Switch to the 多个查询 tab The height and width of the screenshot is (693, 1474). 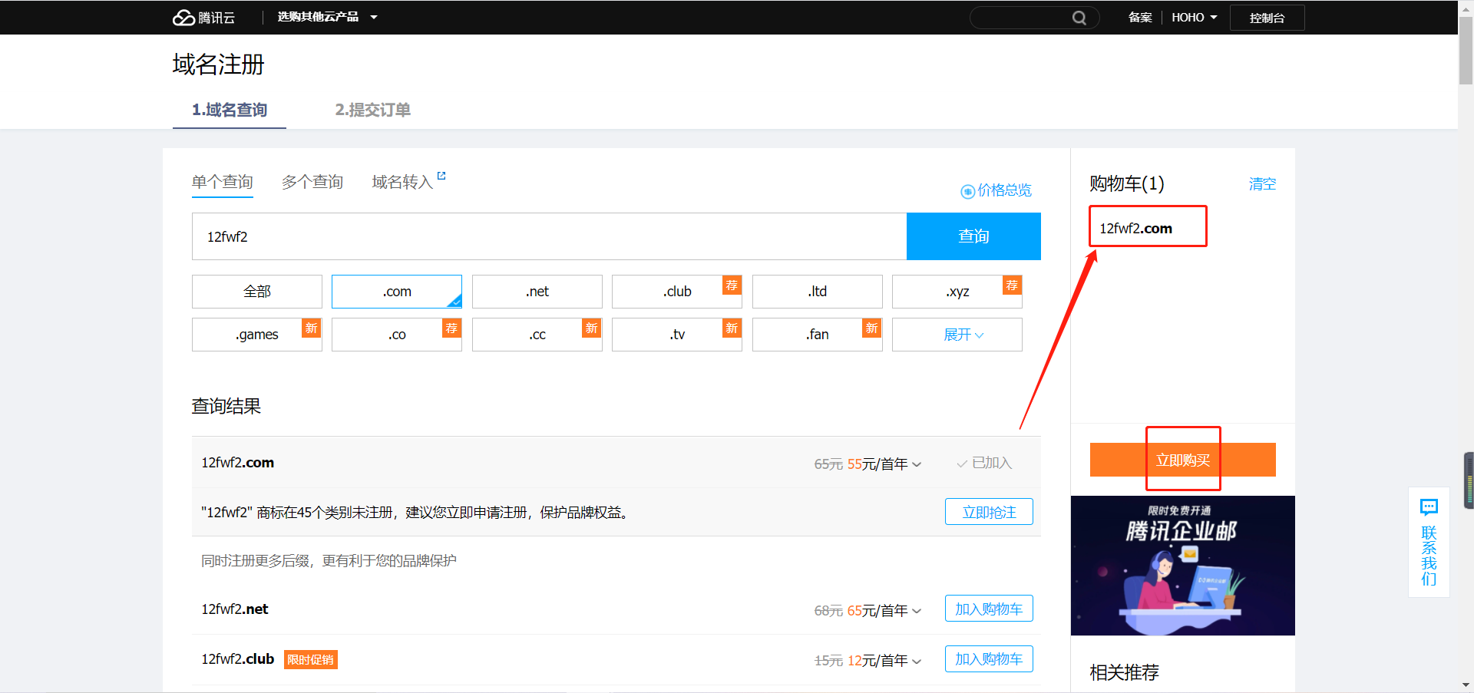[312, 182]
